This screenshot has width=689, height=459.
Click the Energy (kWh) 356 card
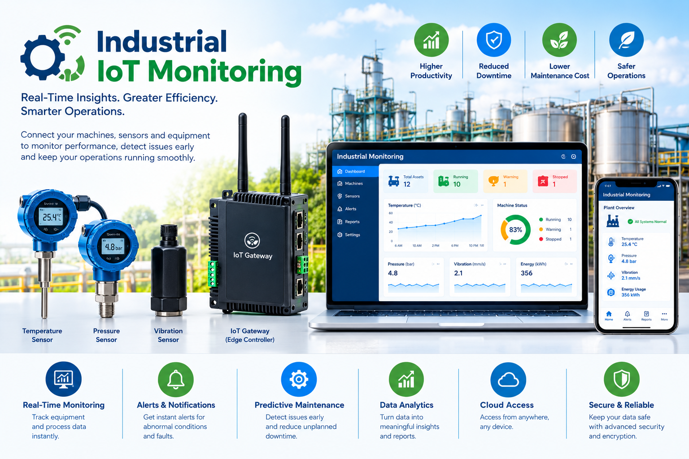[x=546, y=277]
